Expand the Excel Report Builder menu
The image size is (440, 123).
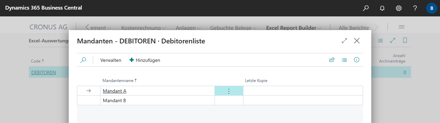[294, 28]
